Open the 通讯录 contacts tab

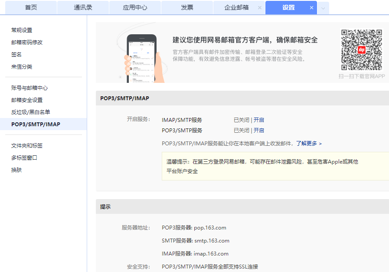[83, 7]
